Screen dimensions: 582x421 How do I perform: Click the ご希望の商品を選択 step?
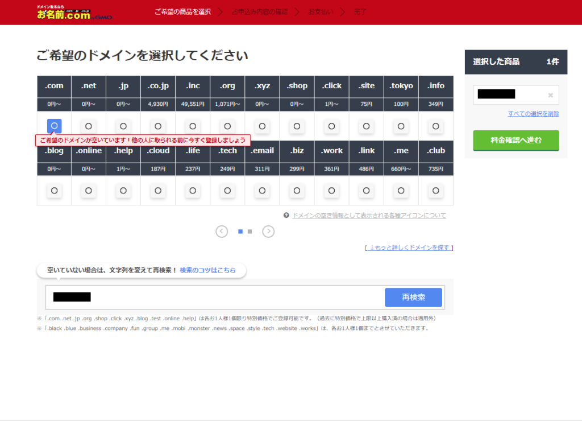[x=182, y=11]
